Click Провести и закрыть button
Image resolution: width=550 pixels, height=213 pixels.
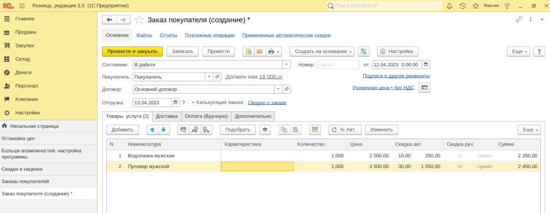[133, 51]
